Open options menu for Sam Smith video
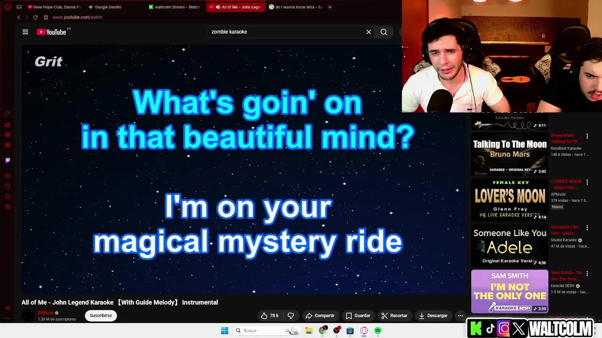The image size is (602, 338). click(x=587, y=273)
